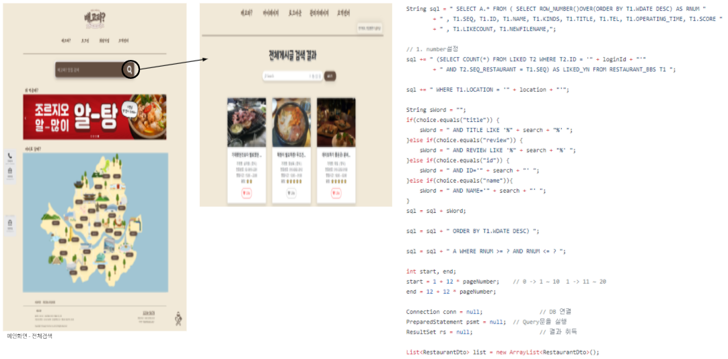
Task: Open the search-type dropdown inside the results search box
Action: (x=315, y=75)
